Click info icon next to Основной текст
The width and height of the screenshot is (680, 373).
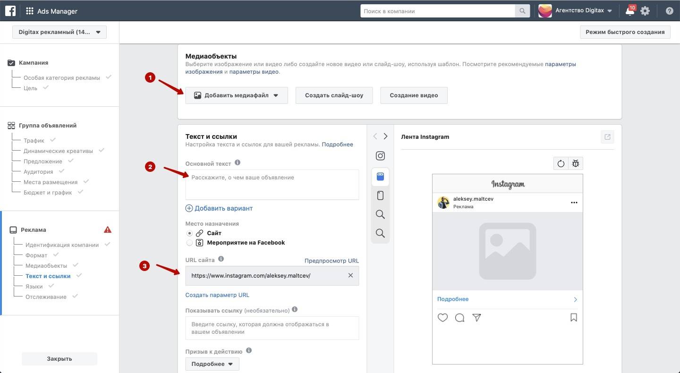(238, 162)
